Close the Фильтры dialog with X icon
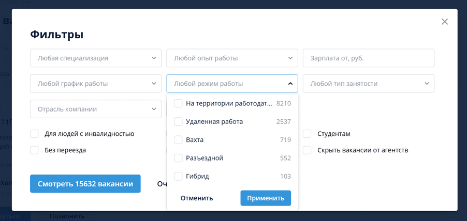This screenshot has width=467, height=221. point(444,22)
